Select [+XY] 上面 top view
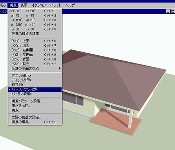175x150 pixels. [x=35, y=41]
